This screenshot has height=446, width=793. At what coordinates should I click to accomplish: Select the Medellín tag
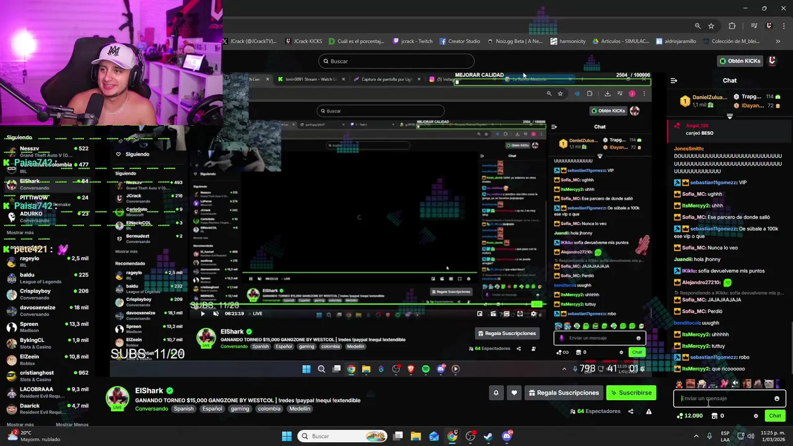(x=300, y=409)
